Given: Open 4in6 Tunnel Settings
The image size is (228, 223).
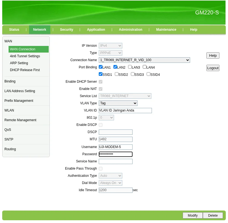Looking at the screenshot, I should [x=25, y=56].
